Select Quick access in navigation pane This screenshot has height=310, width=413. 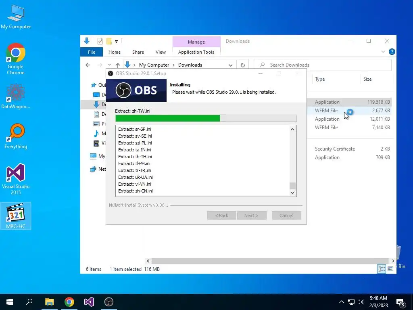[x=98, y=85]
